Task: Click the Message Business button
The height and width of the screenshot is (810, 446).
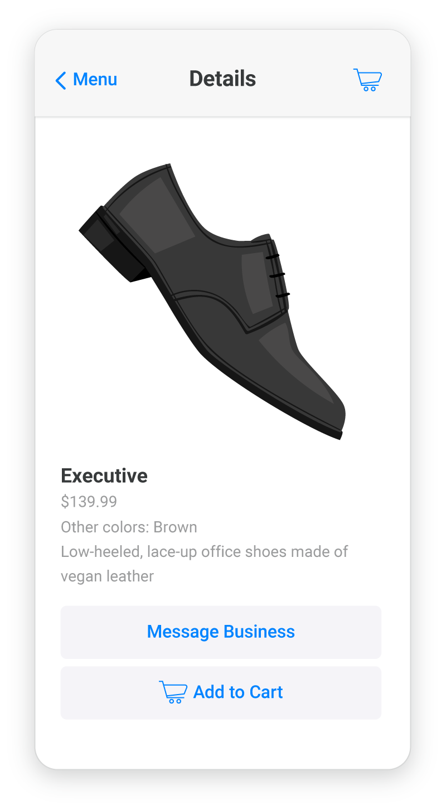Action: 221,632
